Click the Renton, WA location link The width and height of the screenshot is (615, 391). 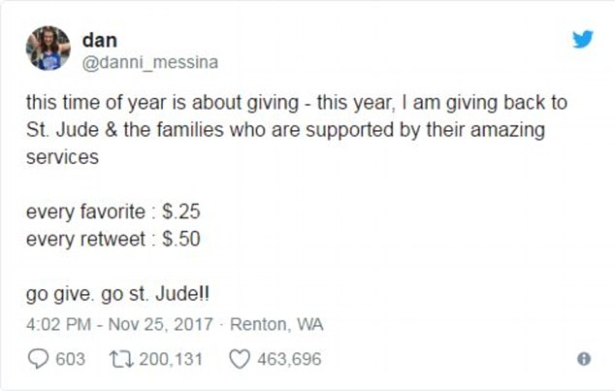[276, 325]
